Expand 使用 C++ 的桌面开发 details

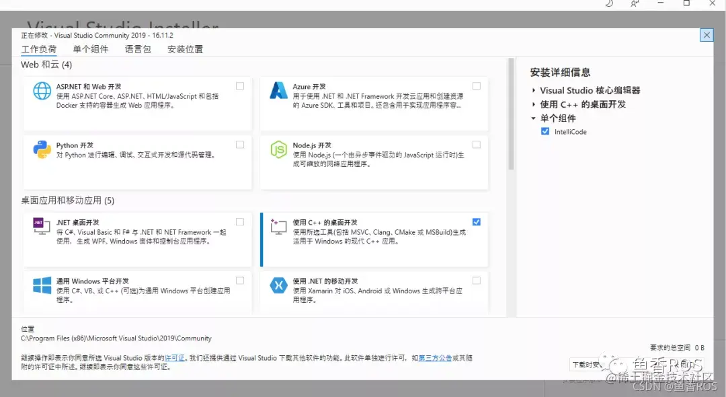(533, 104)
